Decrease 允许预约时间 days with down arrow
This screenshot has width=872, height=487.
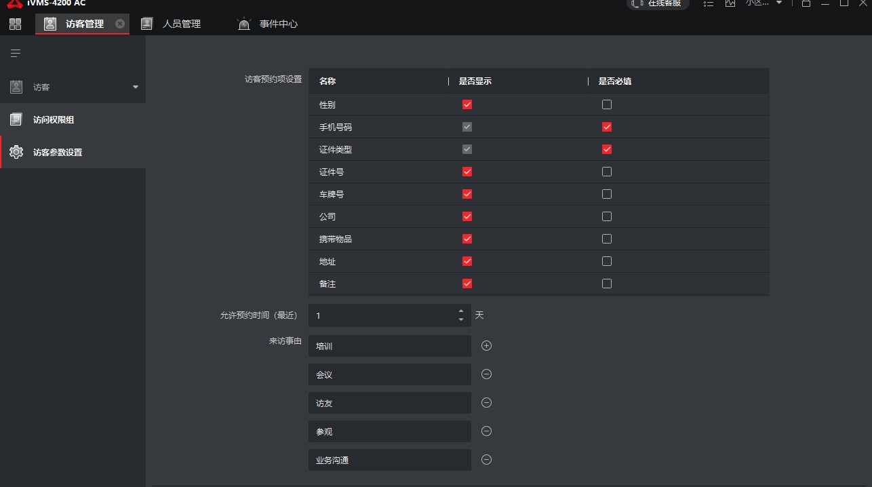(x=461, y=319)
